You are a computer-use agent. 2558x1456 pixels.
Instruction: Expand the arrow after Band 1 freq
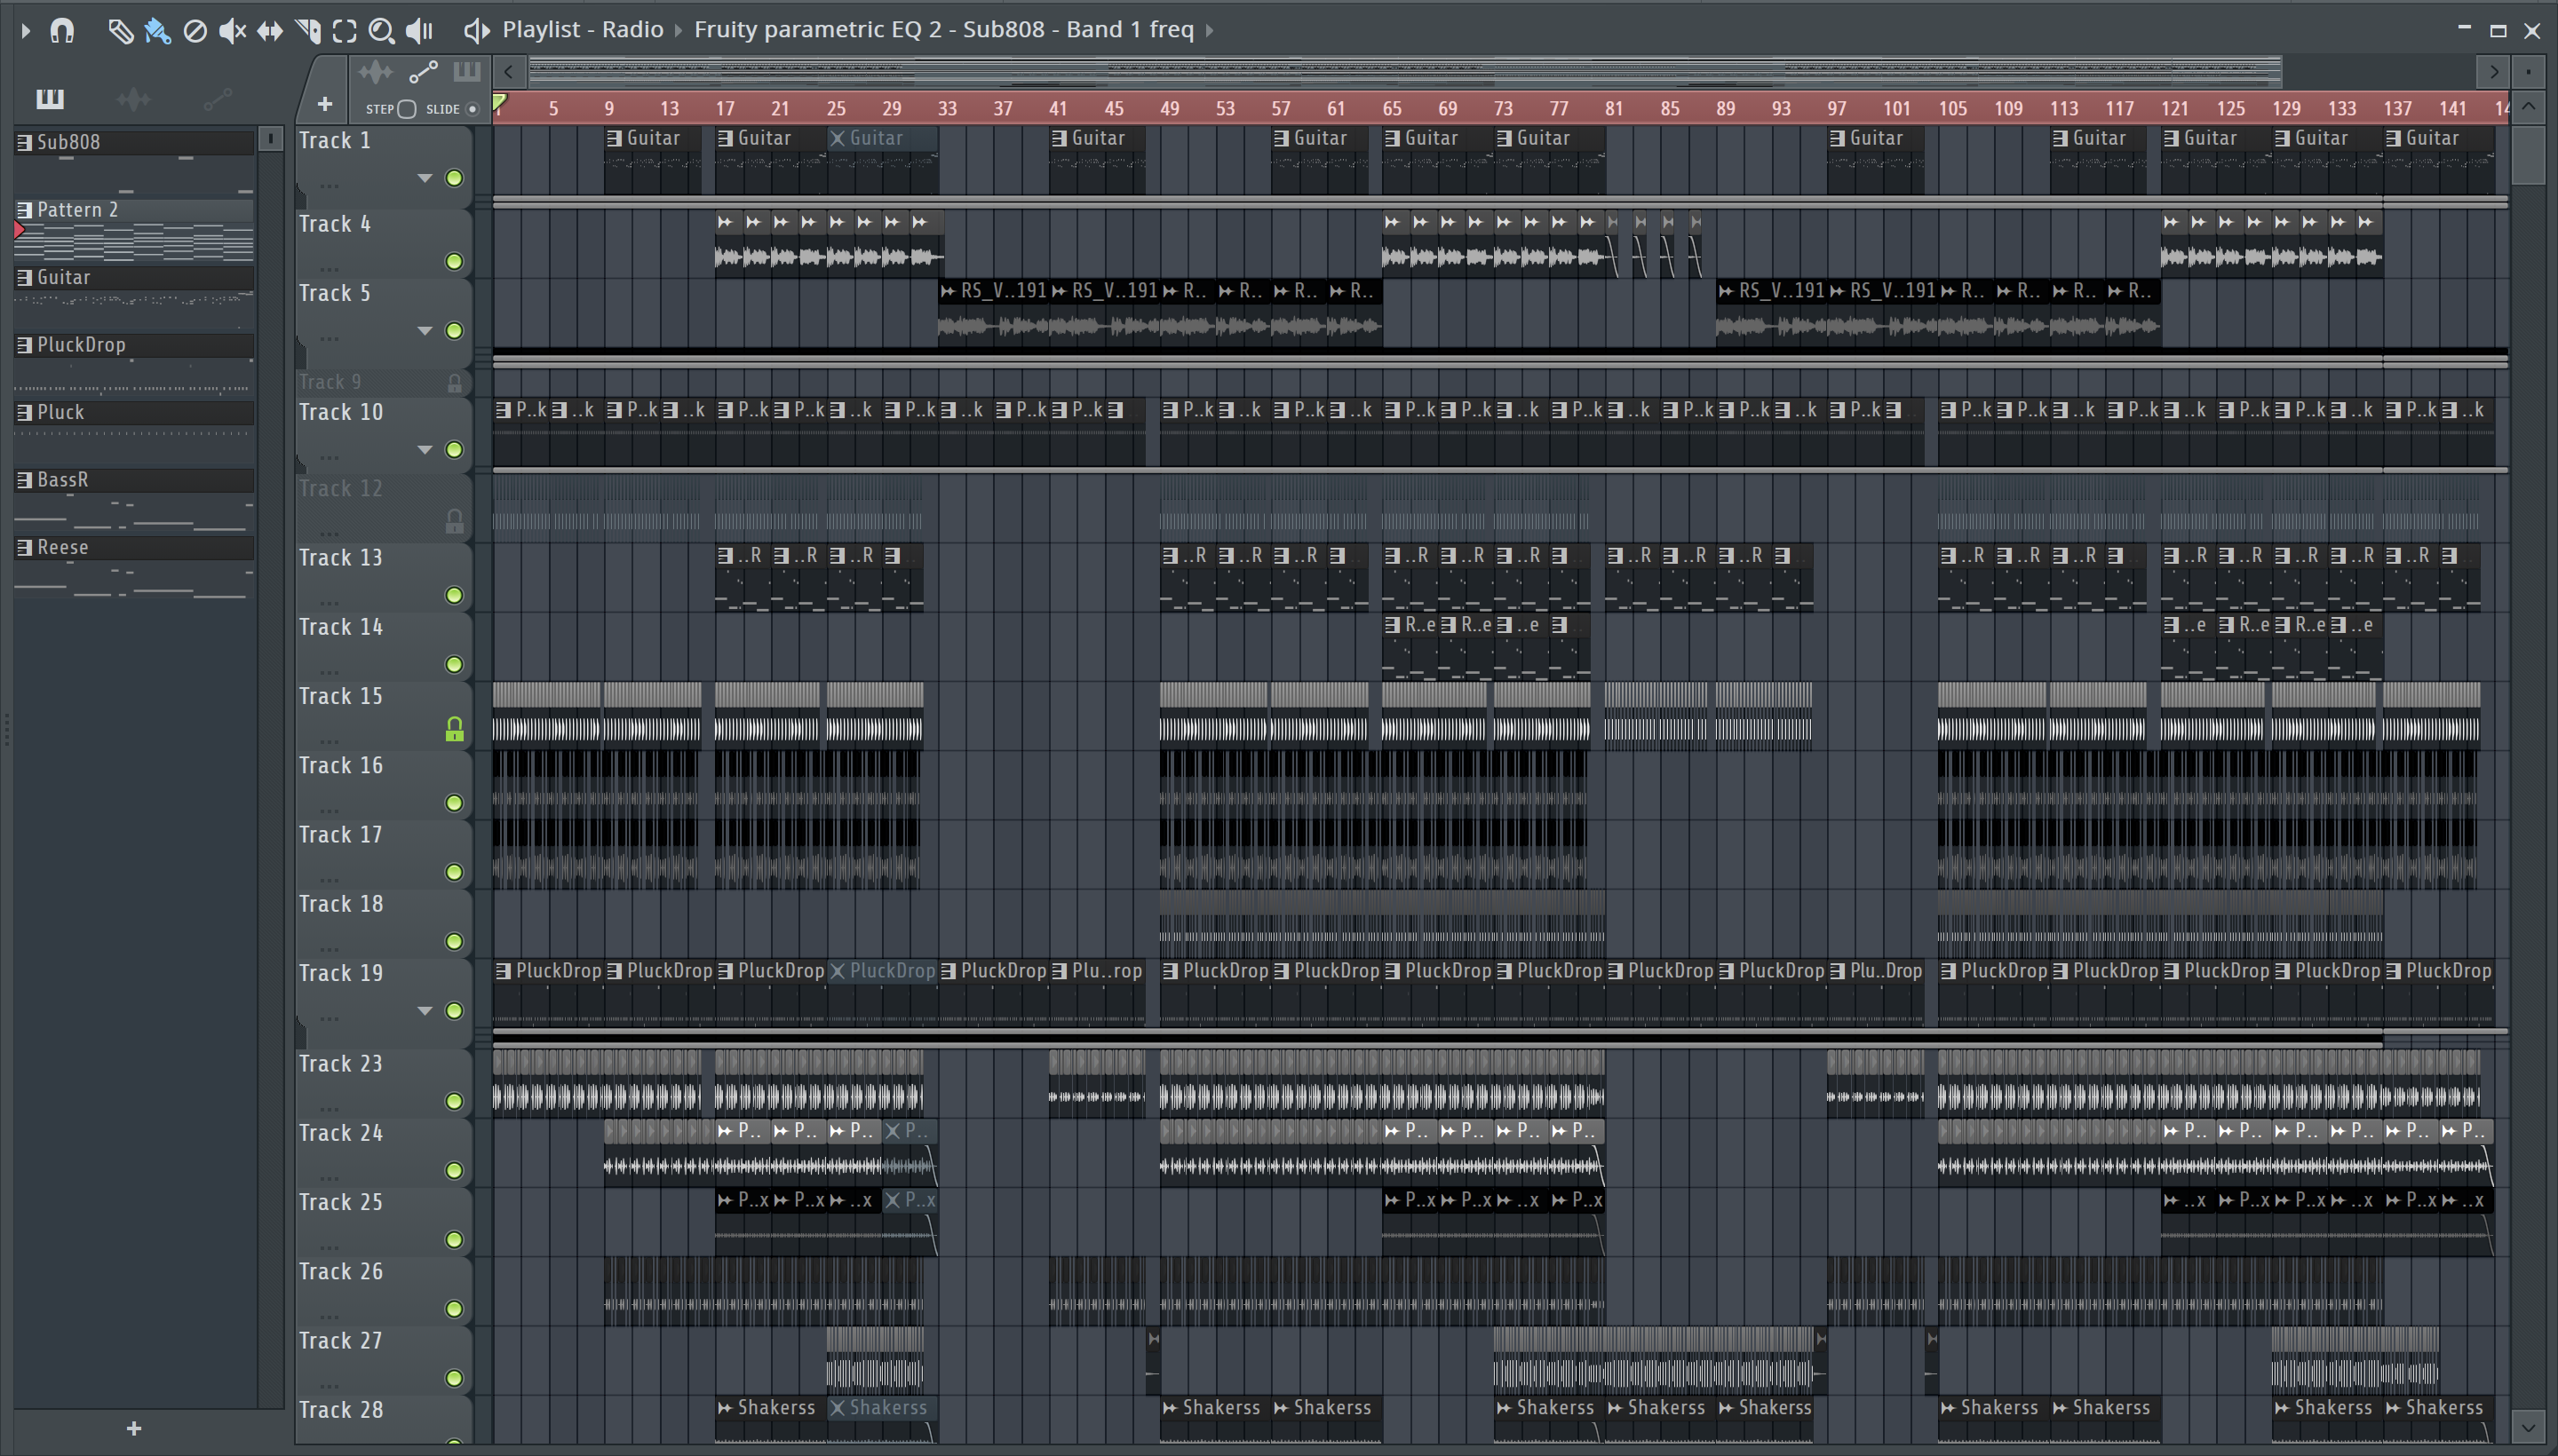[1210, 30]
